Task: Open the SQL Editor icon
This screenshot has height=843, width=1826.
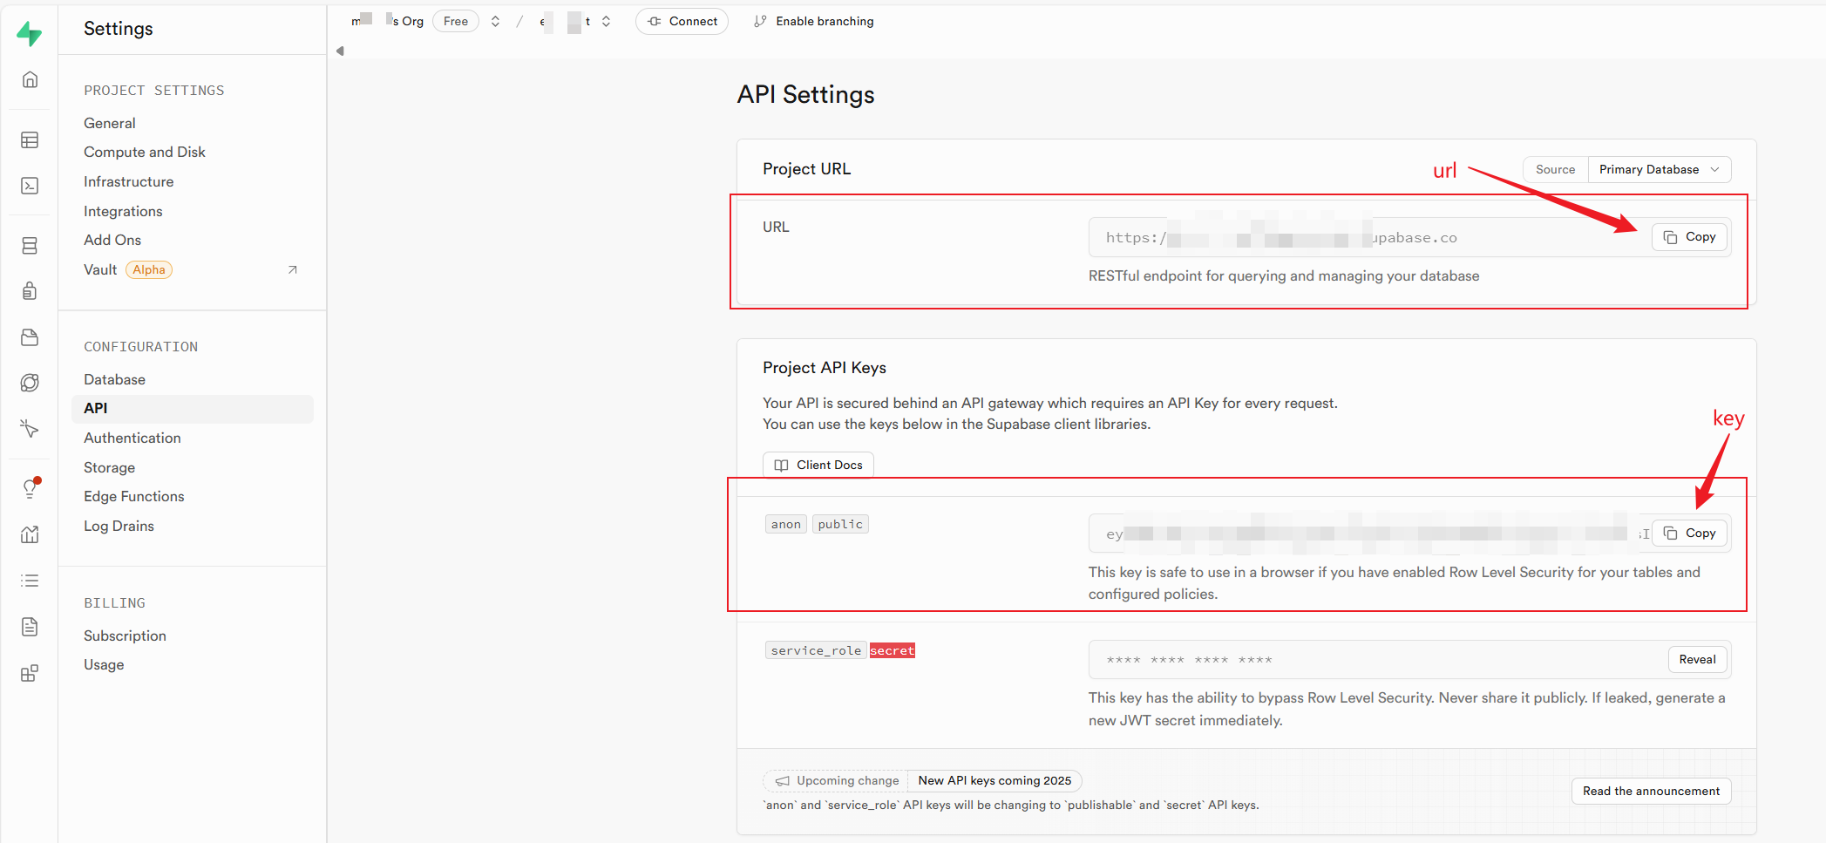Action: [30, 186]
